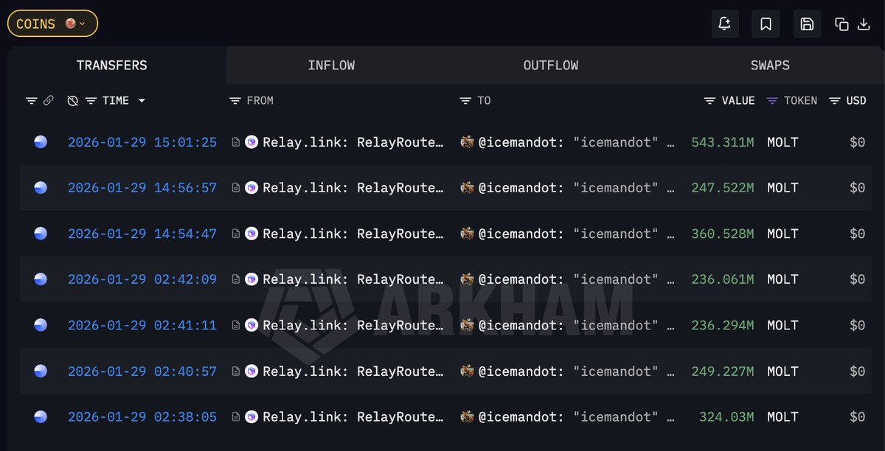Switch to the SWAPS tab

point(770,66)
